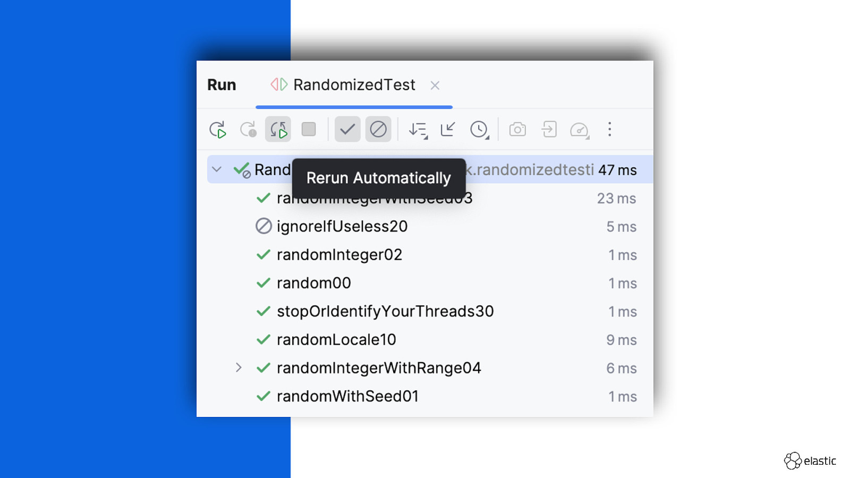Select the stopOrIdentifyYourThreads30 test
Viewport: 850px width, 478px height.
(x=385, y=311)
